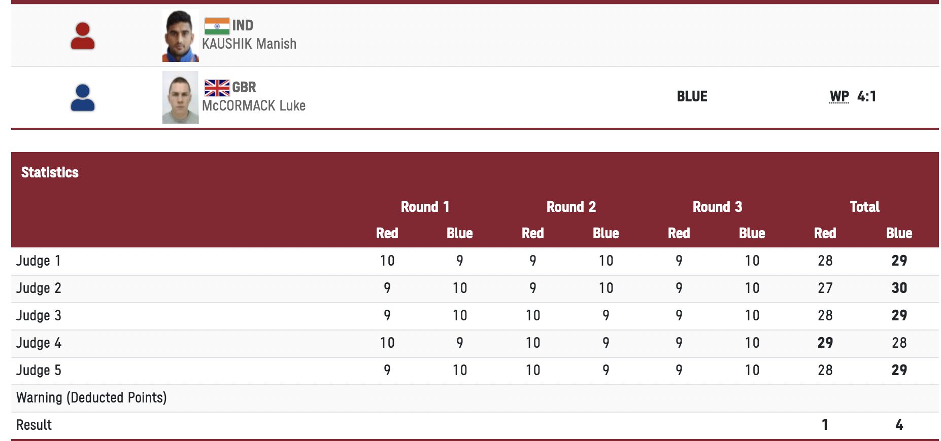This screenshot has width=941, height=441.
Task: Click the Total column header
Action: point(864,207)
